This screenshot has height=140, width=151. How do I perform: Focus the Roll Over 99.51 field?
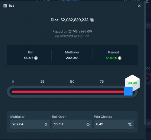click(72, 124)
